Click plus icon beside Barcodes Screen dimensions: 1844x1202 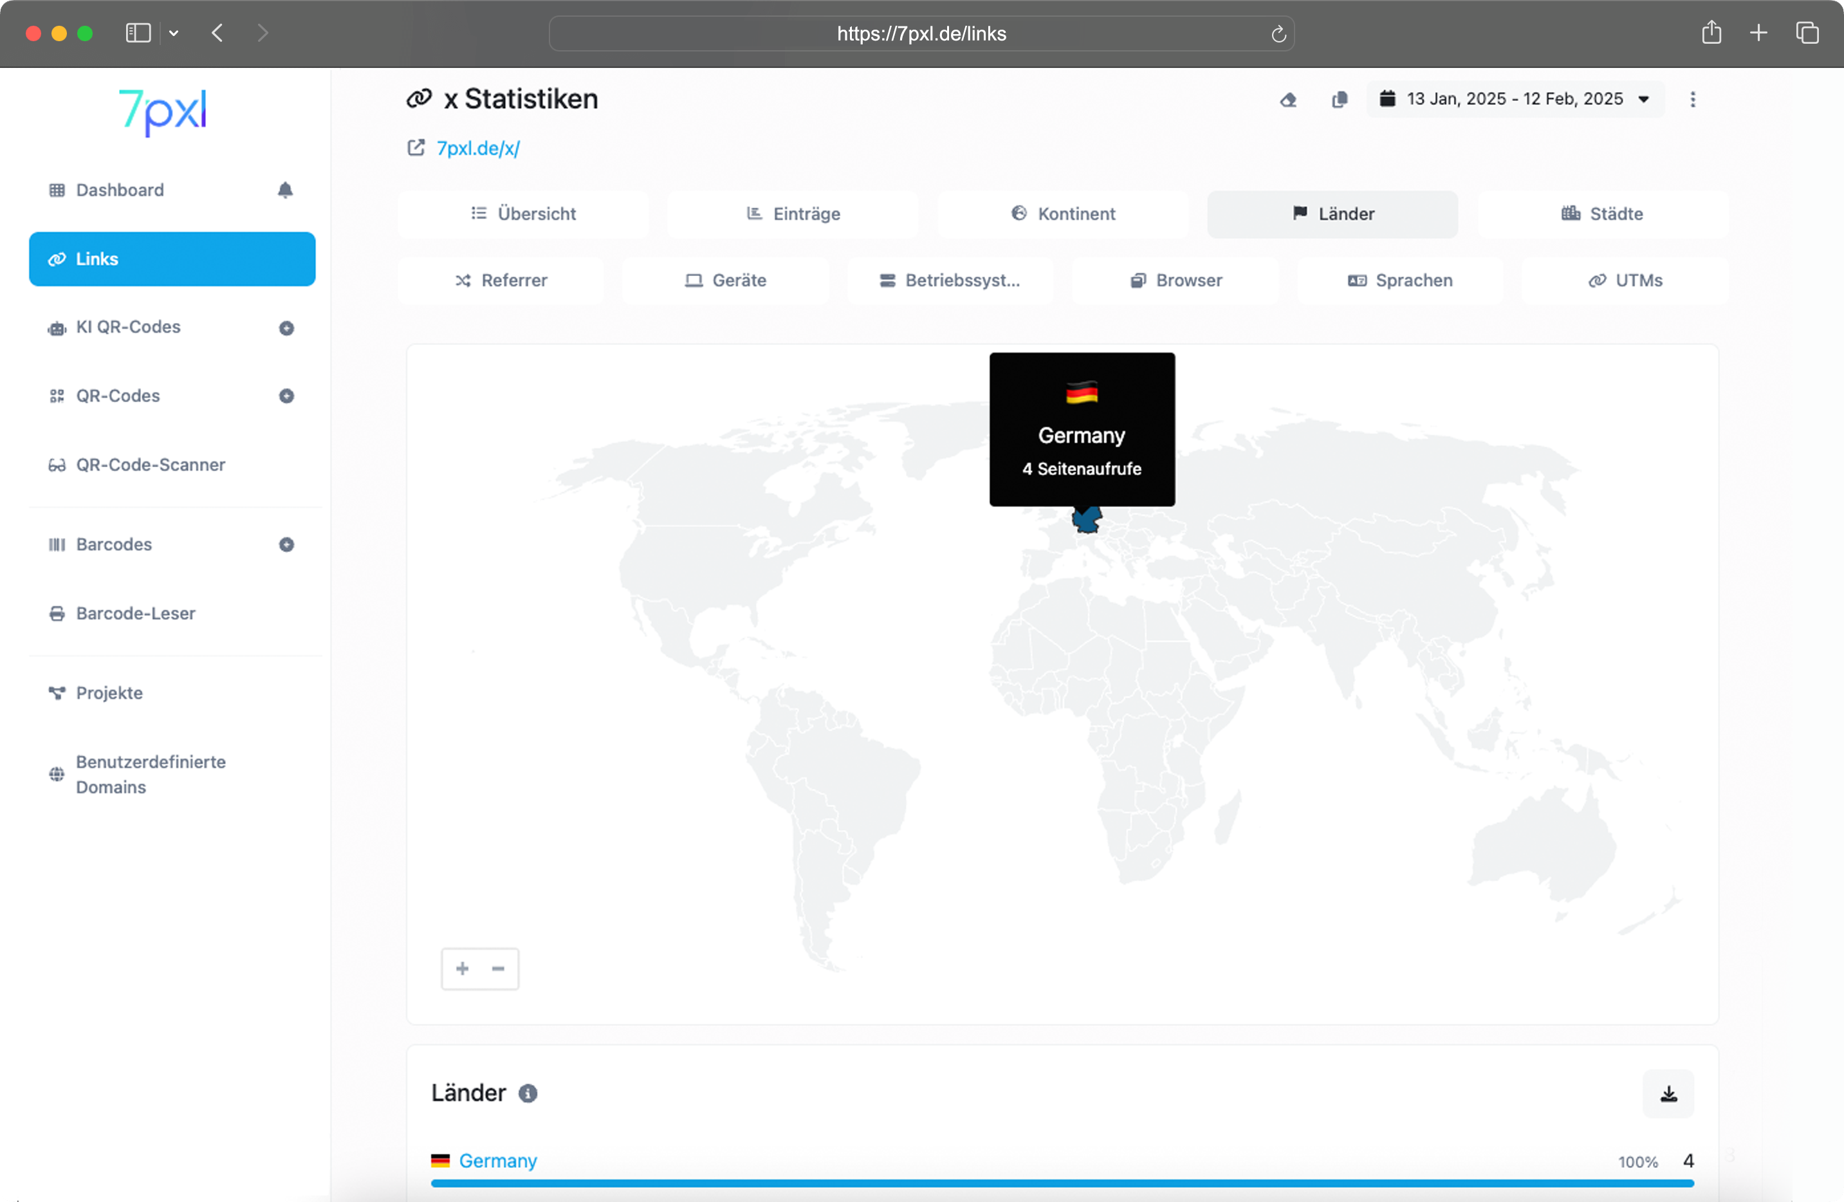[287, 545]
